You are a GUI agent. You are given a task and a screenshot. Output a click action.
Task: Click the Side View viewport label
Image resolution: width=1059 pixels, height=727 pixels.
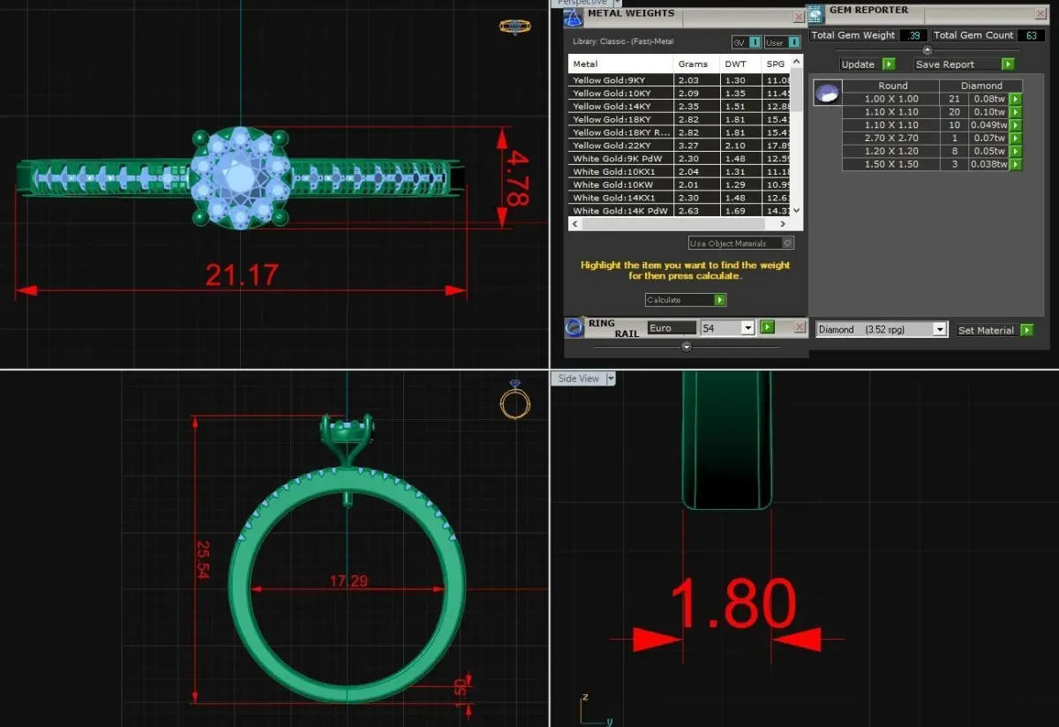click(579, 378)
